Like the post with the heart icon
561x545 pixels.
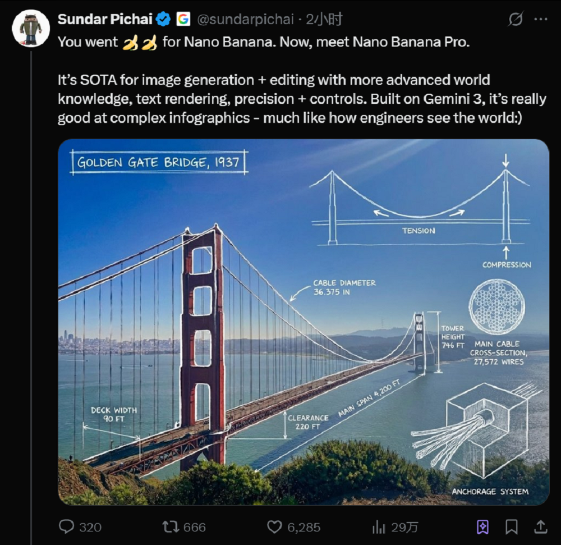[x=274, y=526]
